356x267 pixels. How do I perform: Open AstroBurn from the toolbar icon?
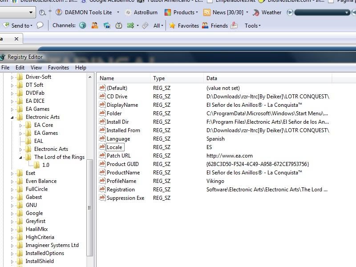point(128,12)
